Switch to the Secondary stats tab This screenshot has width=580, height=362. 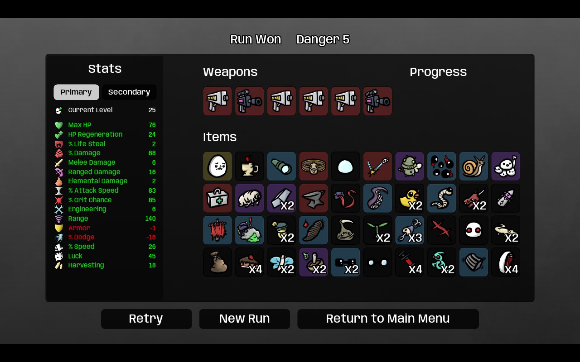click(x=129, y=92)
